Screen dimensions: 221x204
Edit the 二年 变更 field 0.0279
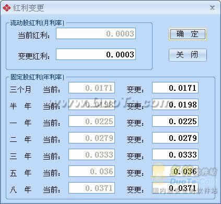click(x=175, y=138)
